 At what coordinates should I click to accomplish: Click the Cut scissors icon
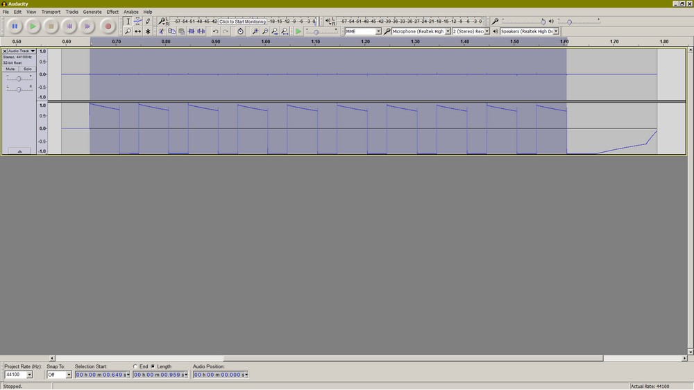tap(161, 31)
